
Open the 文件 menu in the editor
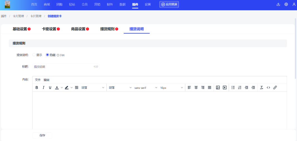click(x=38, y=80)
